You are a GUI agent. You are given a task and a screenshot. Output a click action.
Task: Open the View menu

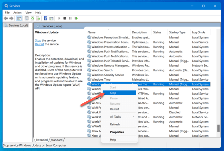29,12
